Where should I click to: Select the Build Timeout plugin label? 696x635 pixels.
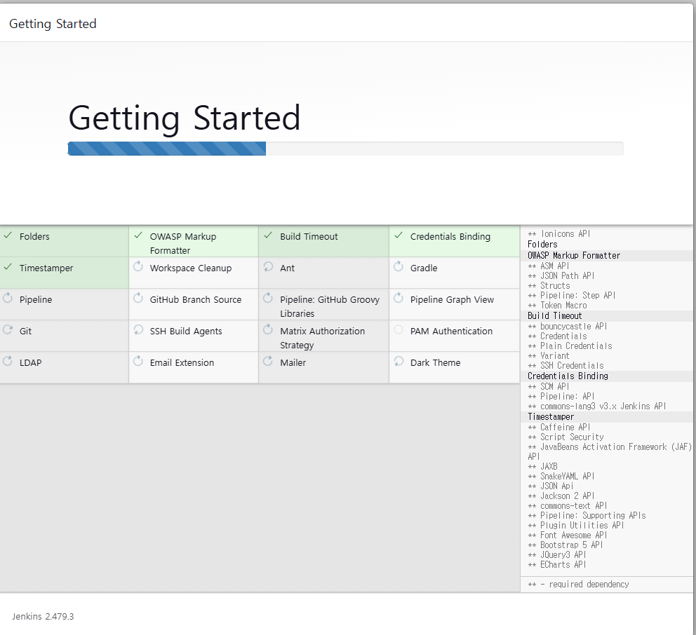click(309, 236)
